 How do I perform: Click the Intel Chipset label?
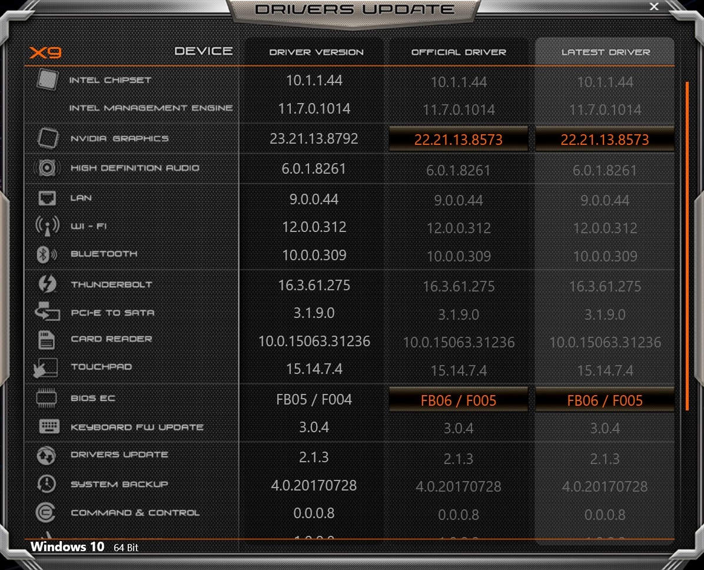tap(110, 80)
